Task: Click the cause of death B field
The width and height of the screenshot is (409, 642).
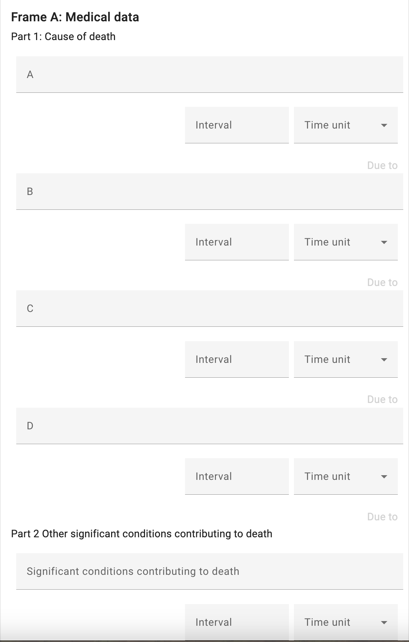Action: (209, 191)
